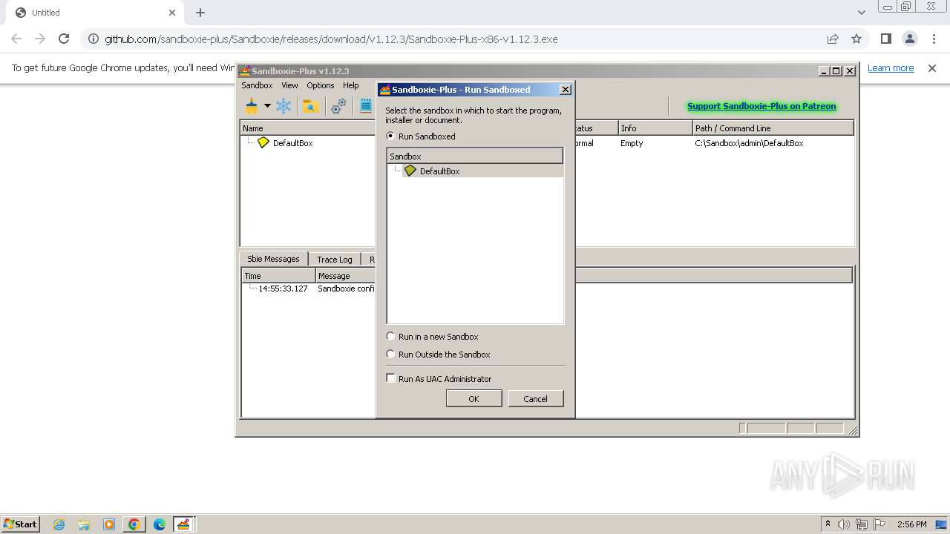The image size is (950, 534).
Task: Launch Internet Explorer from taskbar
Action: [59, 524]
